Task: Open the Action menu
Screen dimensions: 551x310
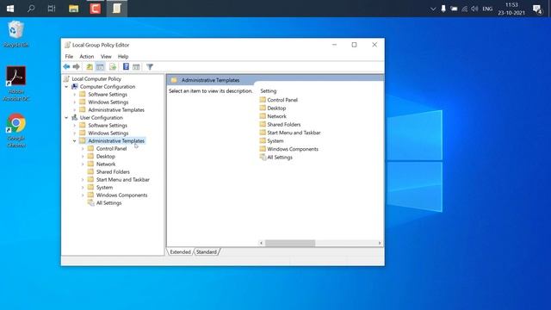Action: click(86, 56)
